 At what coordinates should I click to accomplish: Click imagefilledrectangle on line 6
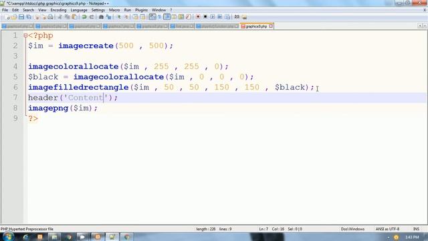tap(78, 87)
